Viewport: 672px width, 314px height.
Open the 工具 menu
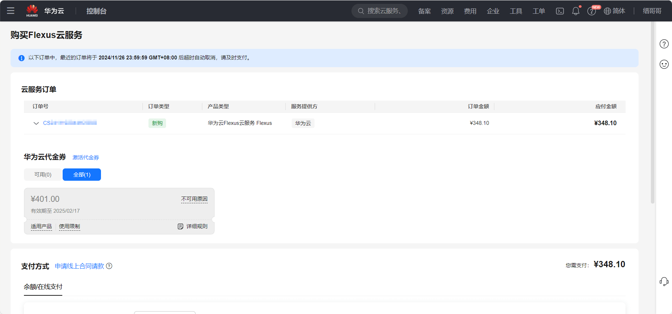point(516,11)
